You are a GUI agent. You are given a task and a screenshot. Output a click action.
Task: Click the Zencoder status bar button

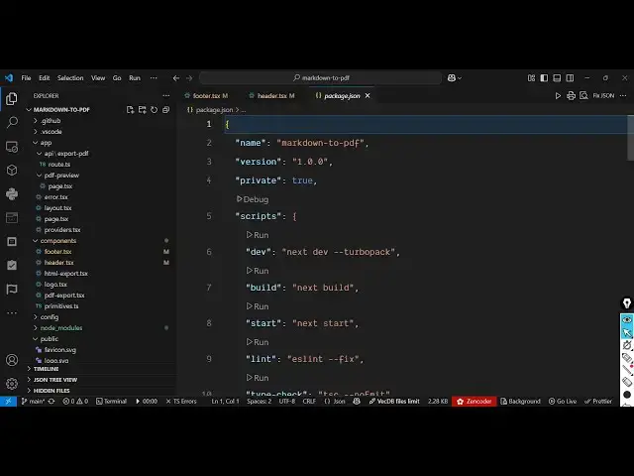pyautogui.click(x=474, y=401)
